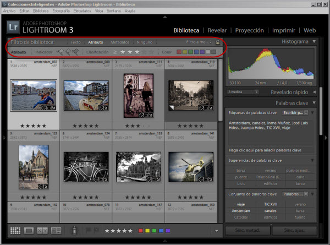
Task: Switch to the Web module
Action: coord(310,30)
